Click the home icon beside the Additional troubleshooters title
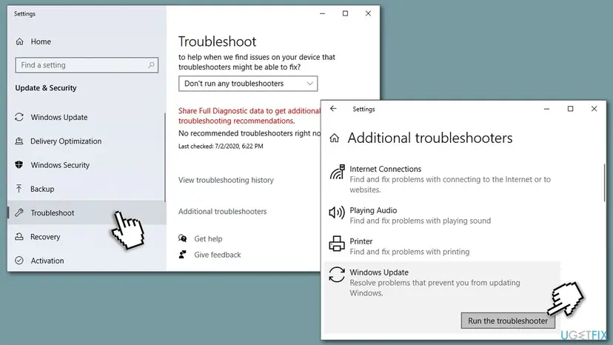 334,138
